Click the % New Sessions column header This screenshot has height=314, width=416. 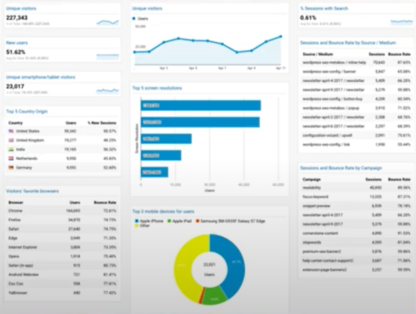tap(102, 123)
